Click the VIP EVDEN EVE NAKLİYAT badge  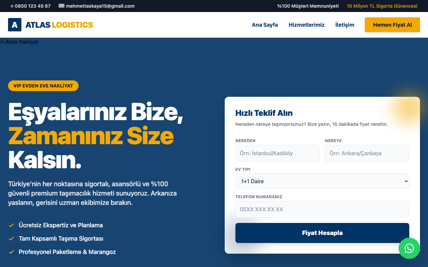tap(43, 86)
